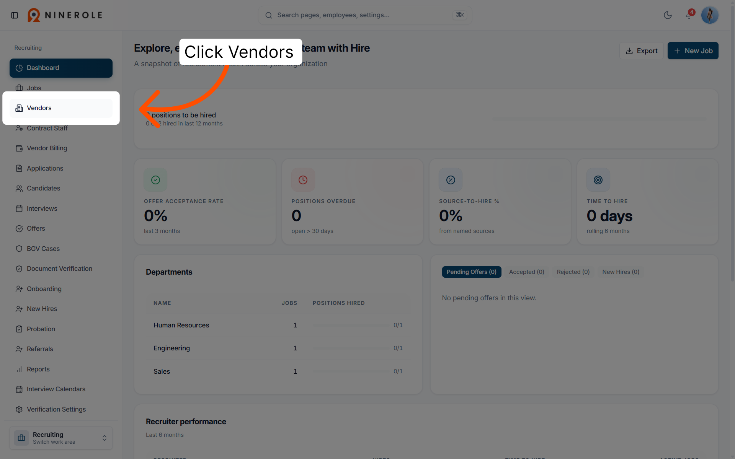
Task: Click the Offer Acceptance Rate check icon
Action: 155,180
